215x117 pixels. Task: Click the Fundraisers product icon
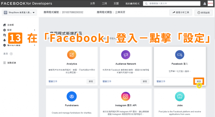[71, 96]
